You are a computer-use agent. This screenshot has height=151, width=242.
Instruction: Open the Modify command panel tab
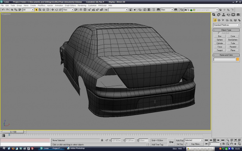[219, 15]
